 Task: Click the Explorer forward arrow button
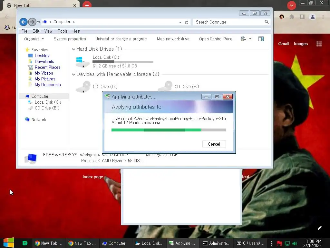32,22
